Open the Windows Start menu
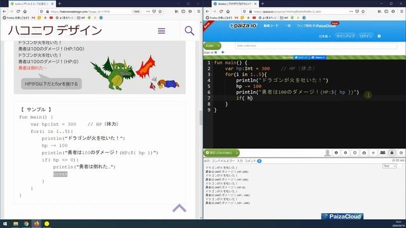 (x=5, y=224)
